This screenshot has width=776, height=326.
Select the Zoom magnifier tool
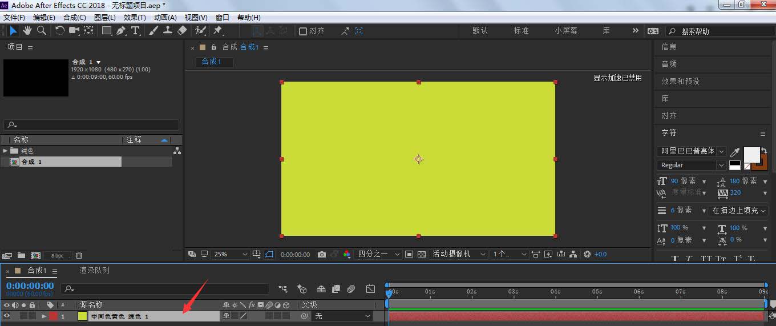click(x=42, y=31)
